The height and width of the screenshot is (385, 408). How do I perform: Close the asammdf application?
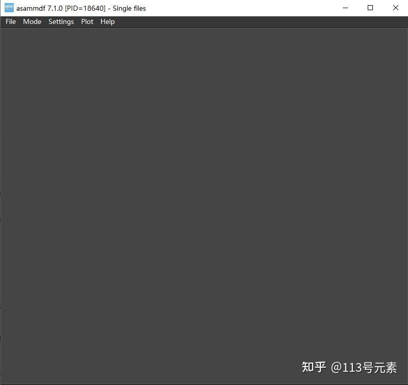396,8
